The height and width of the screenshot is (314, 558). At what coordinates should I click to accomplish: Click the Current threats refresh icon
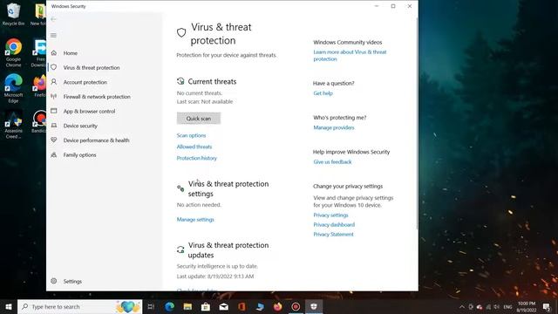pos(180,81)
